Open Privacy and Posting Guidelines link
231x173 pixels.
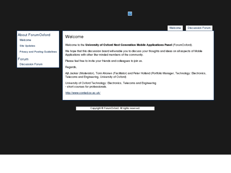coord(38,52)
